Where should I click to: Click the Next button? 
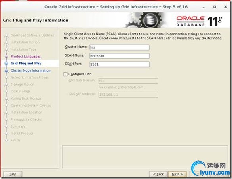(177, 174)
